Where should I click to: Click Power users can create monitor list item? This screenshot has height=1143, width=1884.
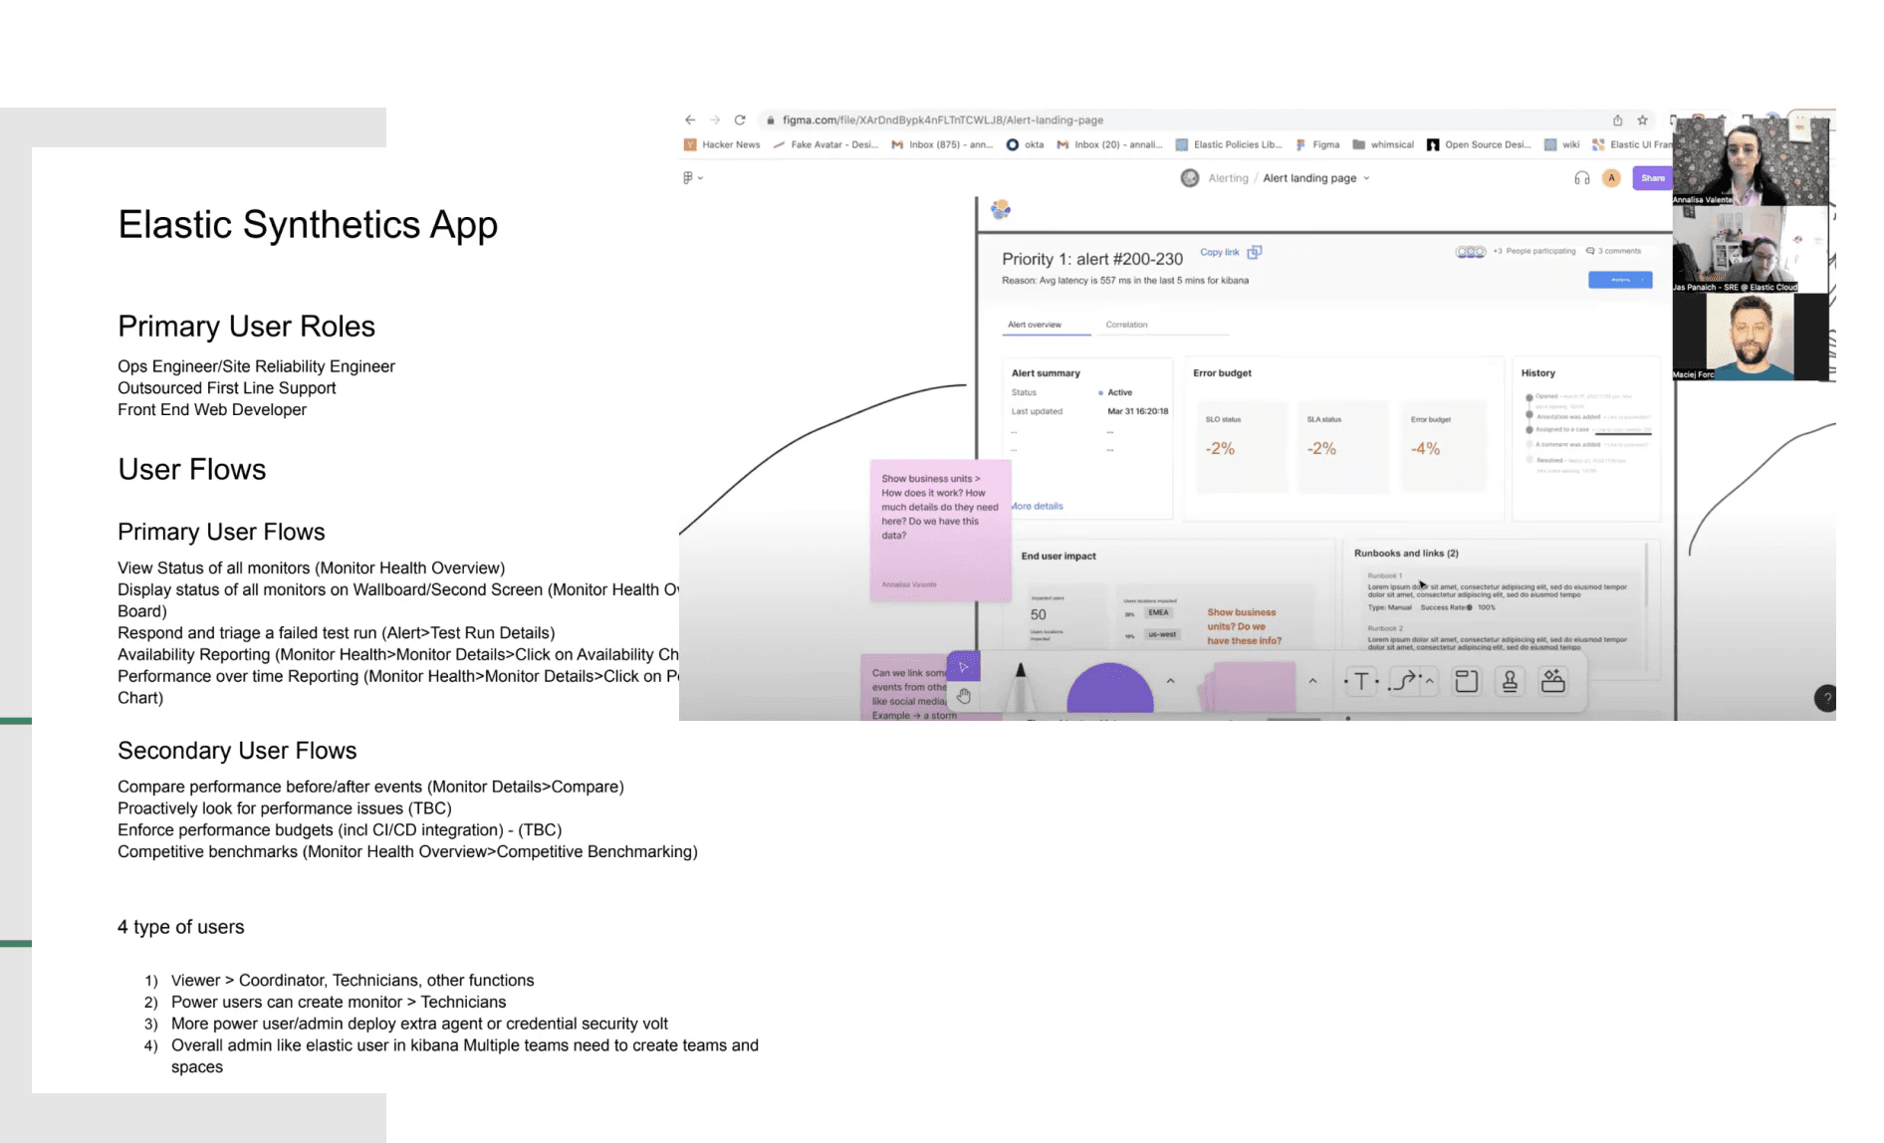(339, 1002)
